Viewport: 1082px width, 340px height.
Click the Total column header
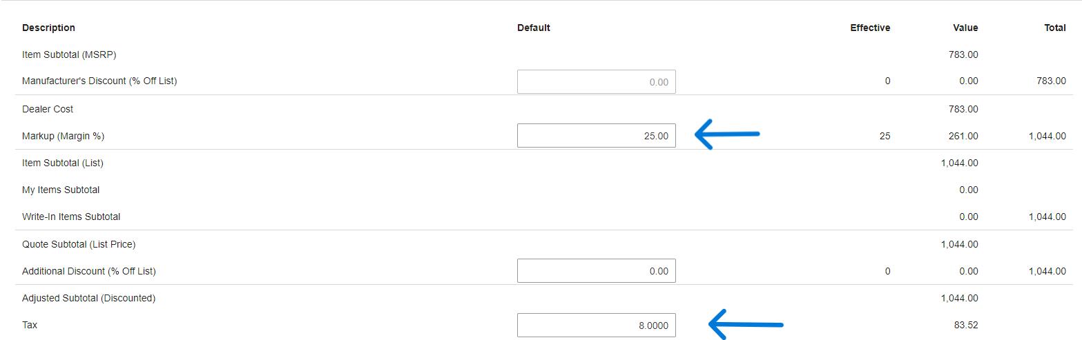pos(1055,28)
